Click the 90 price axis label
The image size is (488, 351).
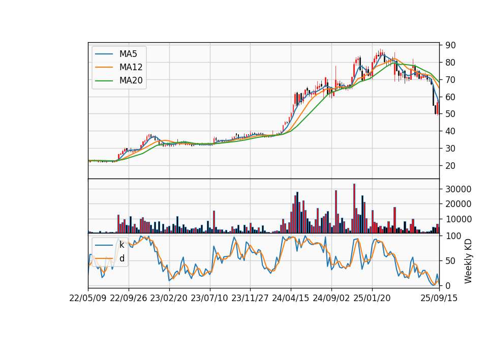(x=450, y=45)
